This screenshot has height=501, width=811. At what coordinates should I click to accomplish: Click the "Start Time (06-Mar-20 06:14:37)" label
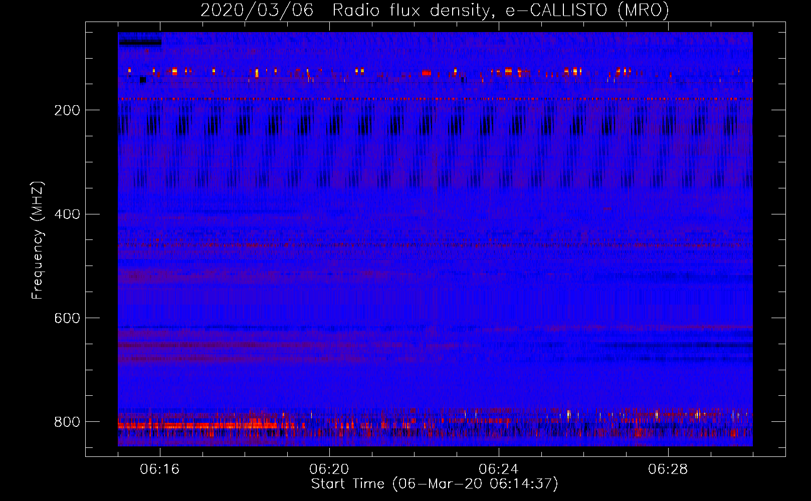pos(435,484)
